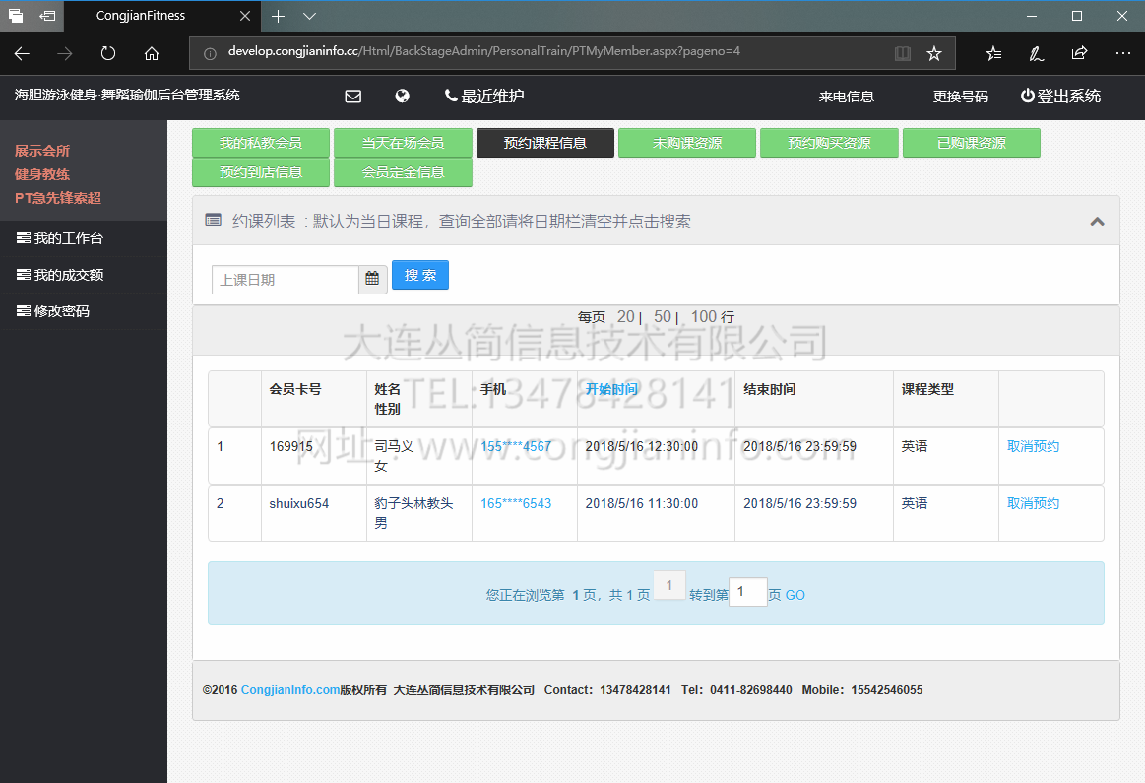Click the site information icon in the address bar
The height and width of the screenshot is (783, 1145).
pos(210,53)
